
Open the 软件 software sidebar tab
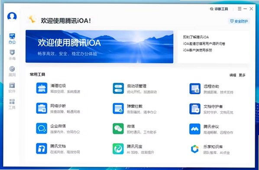pos(12,88)
